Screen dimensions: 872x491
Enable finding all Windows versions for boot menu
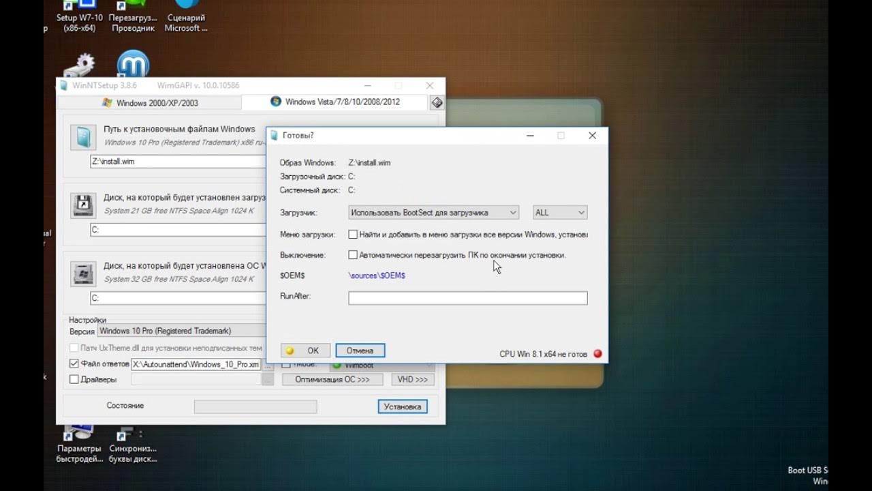(x=353, y=235)
